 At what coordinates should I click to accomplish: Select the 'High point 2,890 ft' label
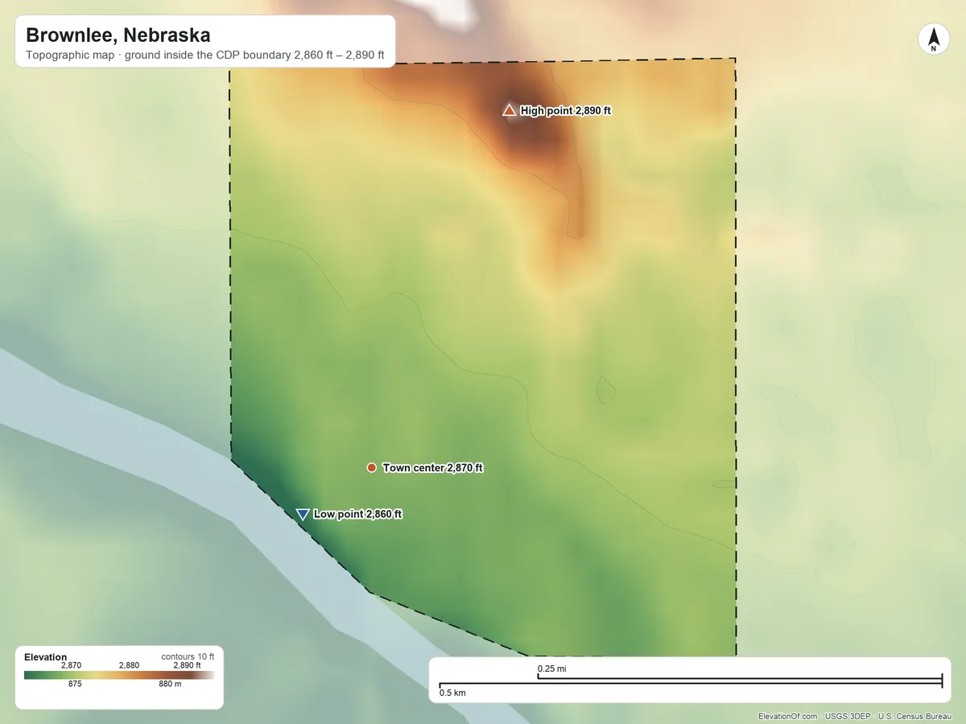566,111
